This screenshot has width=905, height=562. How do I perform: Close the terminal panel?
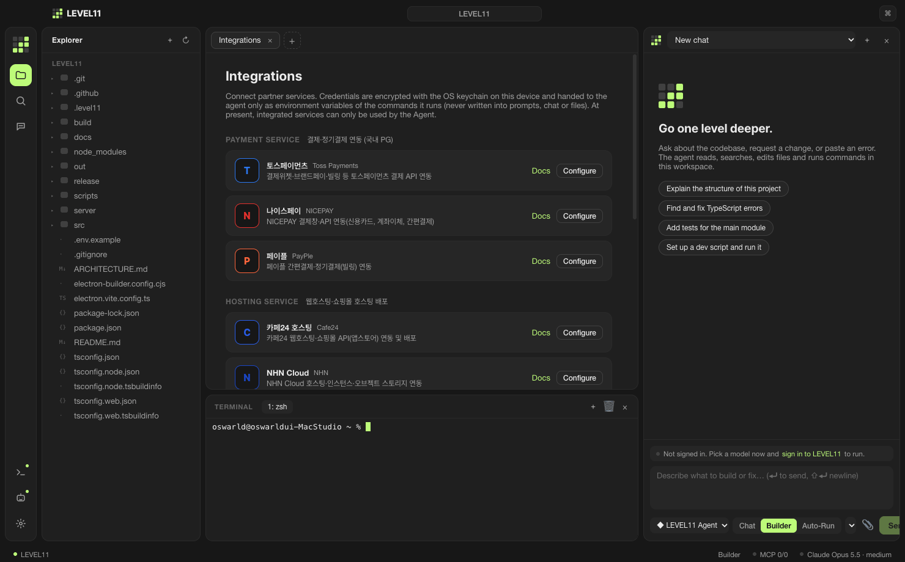pos(625,407)
